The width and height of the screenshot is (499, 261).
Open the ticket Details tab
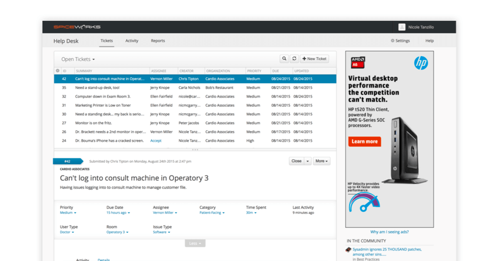coord(104,259)
